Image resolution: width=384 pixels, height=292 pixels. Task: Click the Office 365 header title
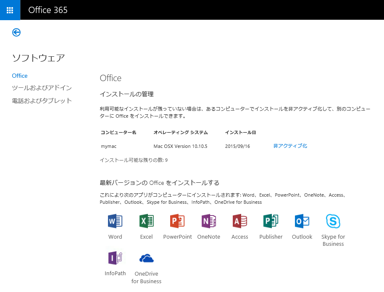pos(48,10)
